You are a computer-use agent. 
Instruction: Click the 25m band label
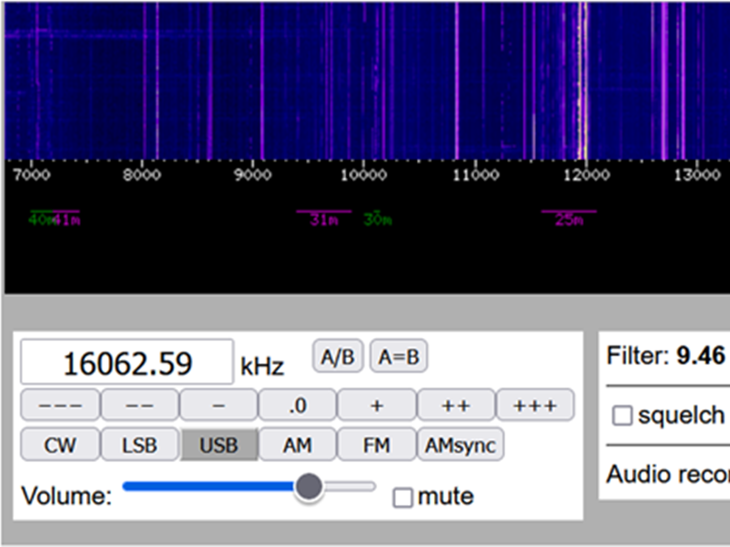coord(569,219)
